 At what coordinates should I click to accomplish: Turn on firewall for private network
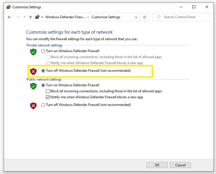43,51
